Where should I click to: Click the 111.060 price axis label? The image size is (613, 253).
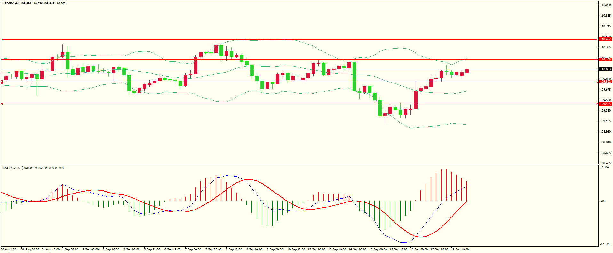point(605,5)
